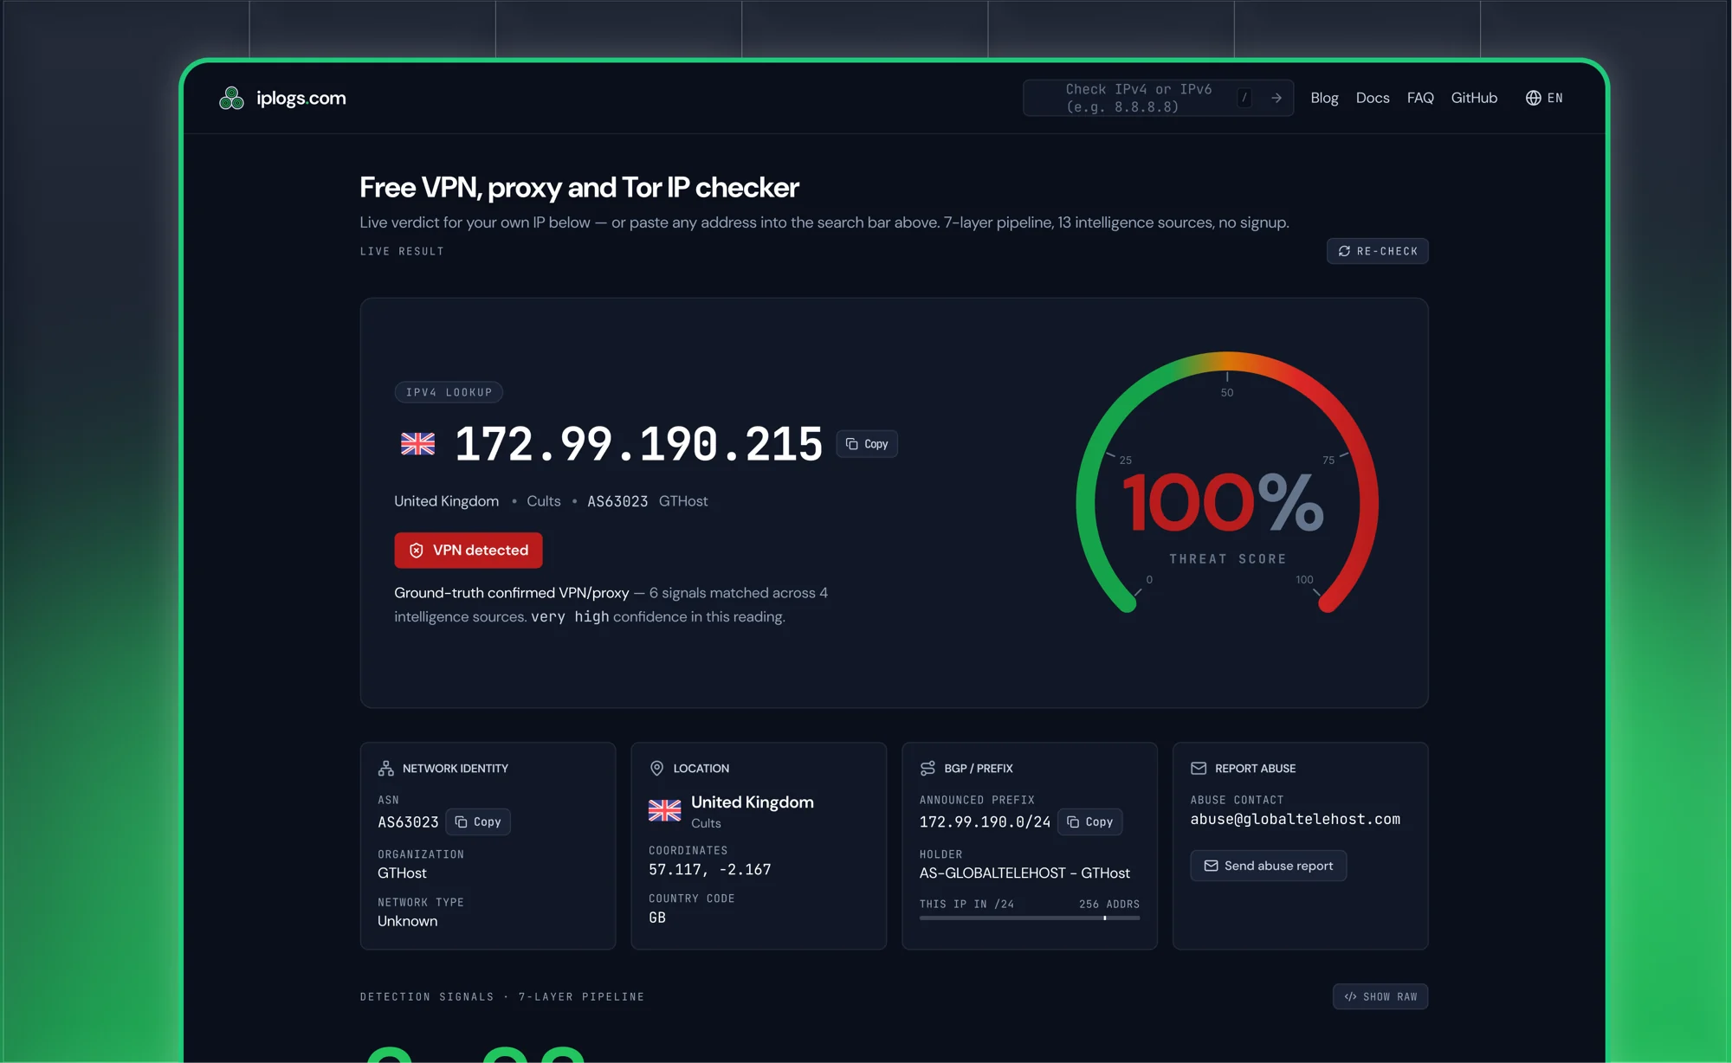Click the AS-GLOBALTELEHOST - GTHost holder text
1732x1063 pixels.
coord(1024,873)
